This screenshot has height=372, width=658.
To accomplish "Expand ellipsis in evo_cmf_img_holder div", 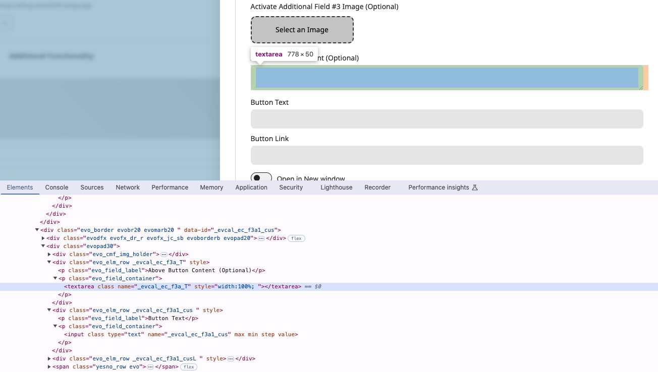I will [x=164, y=255].
